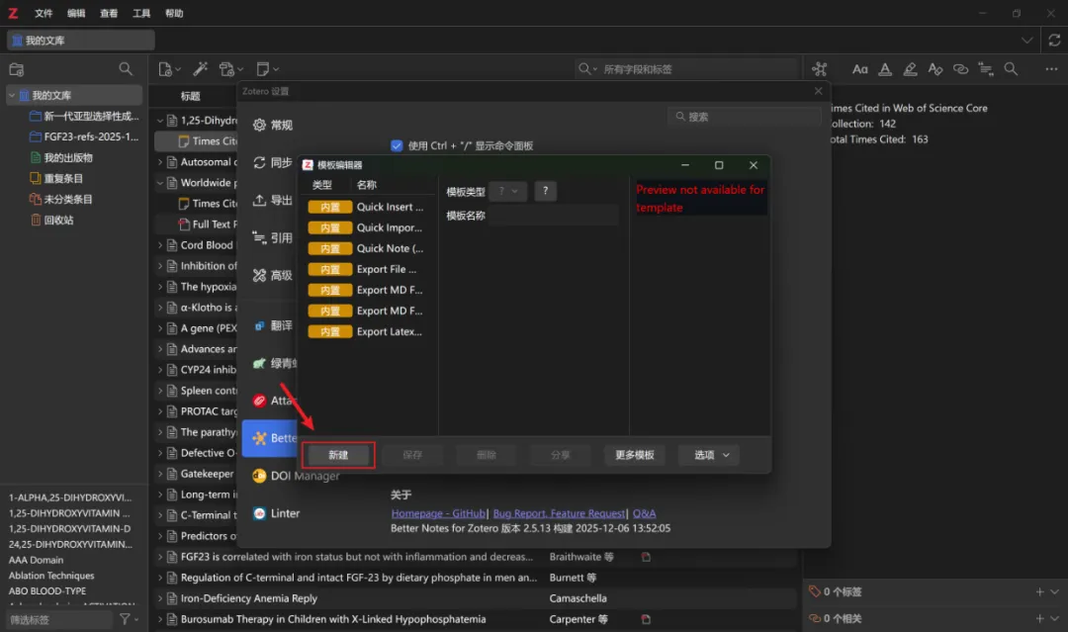Collapse the tags section chevron
The height and width of the screenshot is (632, 1068).
[1054, 591]
